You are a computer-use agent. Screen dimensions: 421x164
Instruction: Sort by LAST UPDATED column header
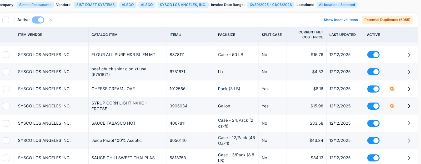click(342, 35)
